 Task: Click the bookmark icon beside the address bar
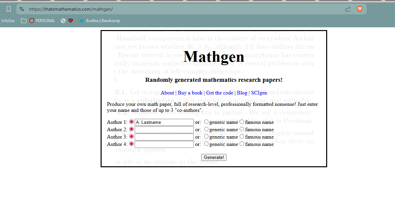click(x=9, y=9)
